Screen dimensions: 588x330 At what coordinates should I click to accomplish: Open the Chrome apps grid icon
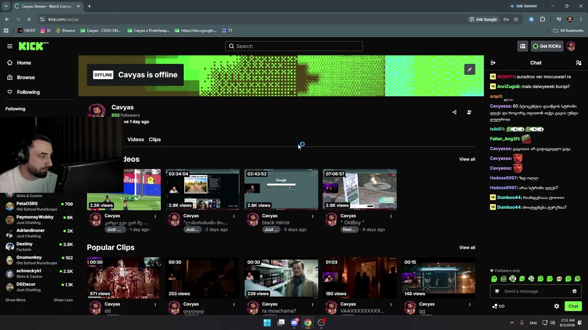(6, 31)
